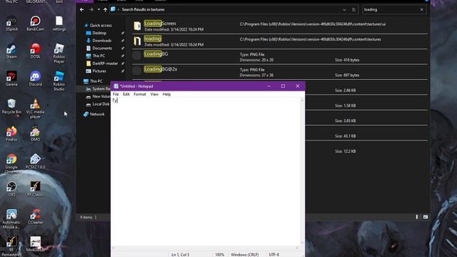
Task: Open RF Classic desktop shortcut
Action: click(x=35, y=189)
